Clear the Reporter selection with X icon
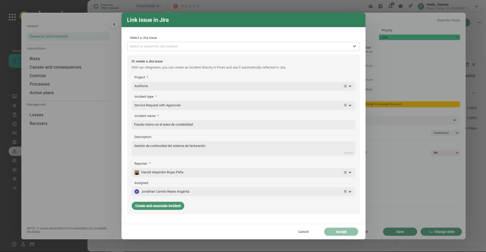Viewport: 486px width, 252px height. tap(345, 172)
